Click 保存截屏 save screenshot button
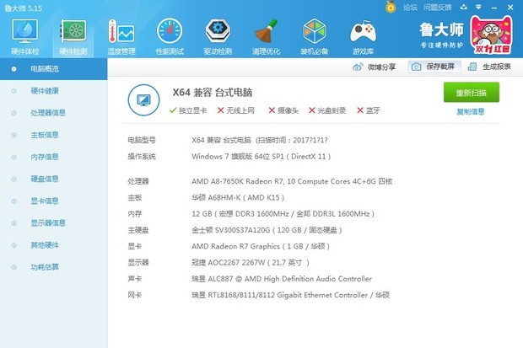The height and width of the screenshot is (348, 523). [x=434, y=67]
